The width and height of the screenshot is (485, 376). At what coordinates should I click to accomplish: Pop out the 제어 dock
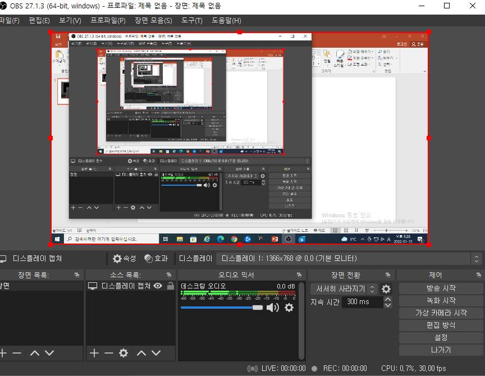pyautogui.click(x=479, y=275)
